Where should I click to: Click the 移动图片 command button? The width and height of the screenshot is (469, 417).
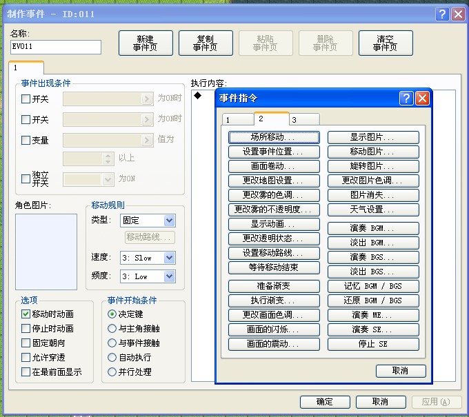[x=373, y=152]
